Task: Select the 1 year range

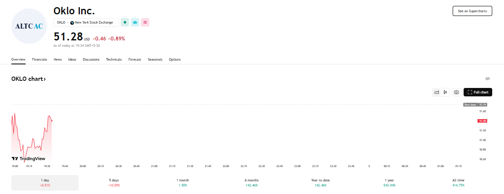Action: [389, 183]
